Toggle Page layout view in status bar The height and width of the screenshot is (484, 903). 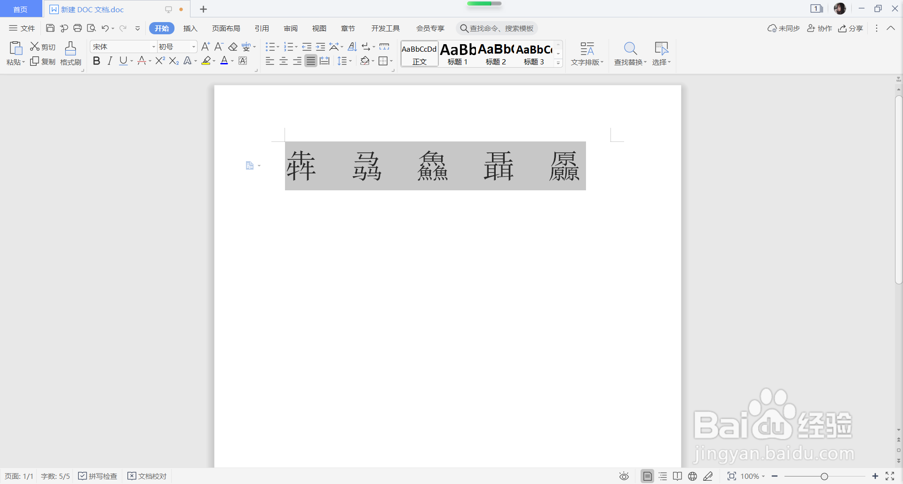[648, 476]
